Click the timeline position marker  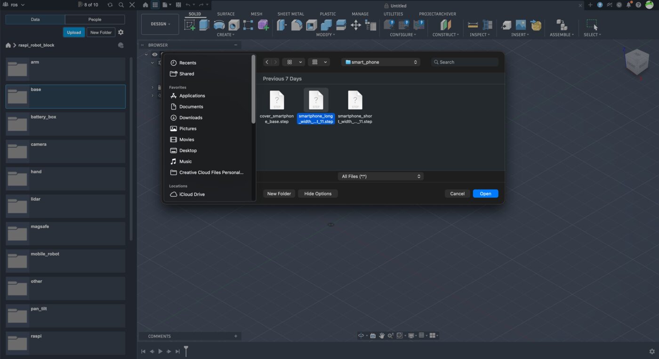(x=186, y=351)
